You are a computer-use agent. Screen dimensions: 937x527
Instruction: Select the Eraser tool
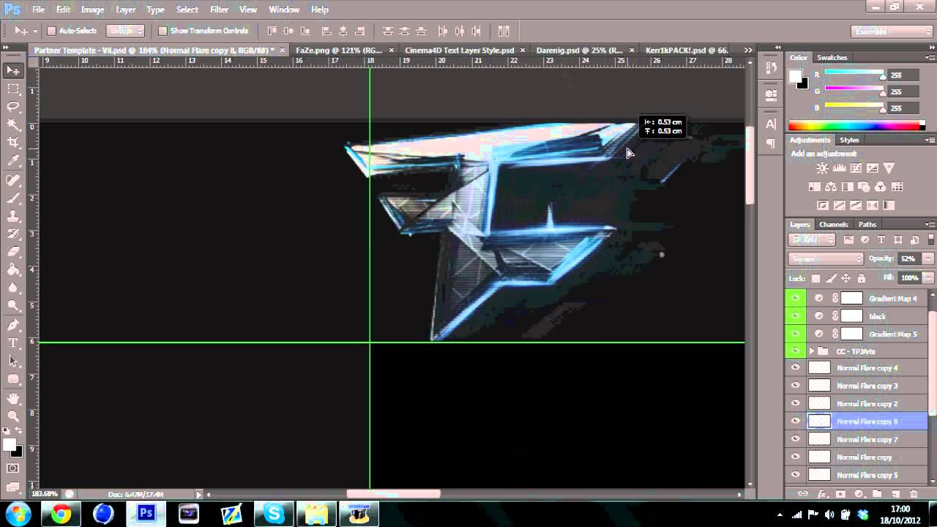point(13,253)
